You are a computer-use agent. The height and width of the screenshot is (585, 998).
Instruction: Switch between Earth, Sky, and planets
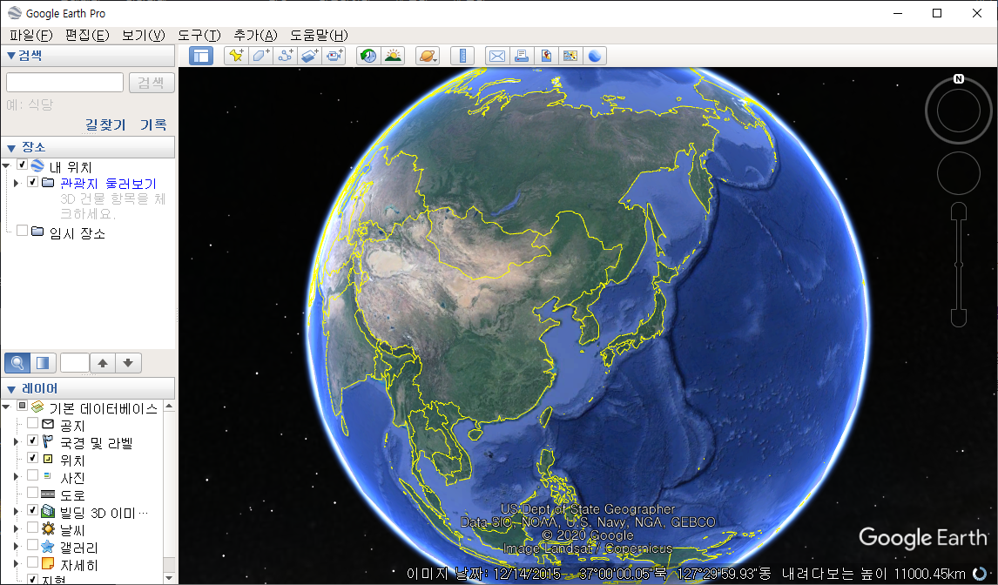[428, 56]
